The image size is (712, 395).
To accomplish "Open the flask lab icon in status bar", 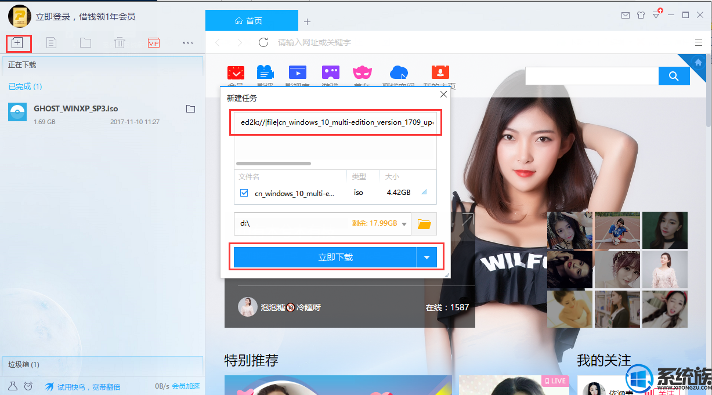I will click(x=12, y=386).
